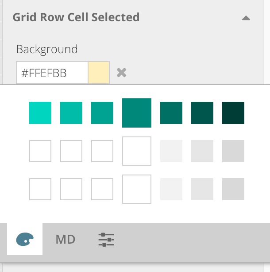Choose the third teal swatch in top row
270x272 pixels.
(x=102, y=113)
